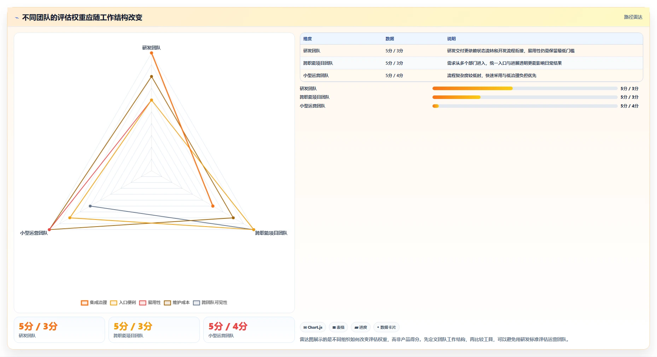The width and height of the screenshot is (657, 357).
Task: Click description starting 流程复杂度较低时
Action: 492,76
